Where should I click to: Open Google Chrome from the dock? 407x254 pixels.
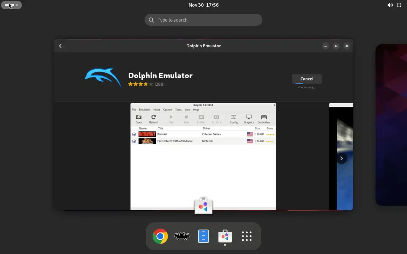coord(160,236)
